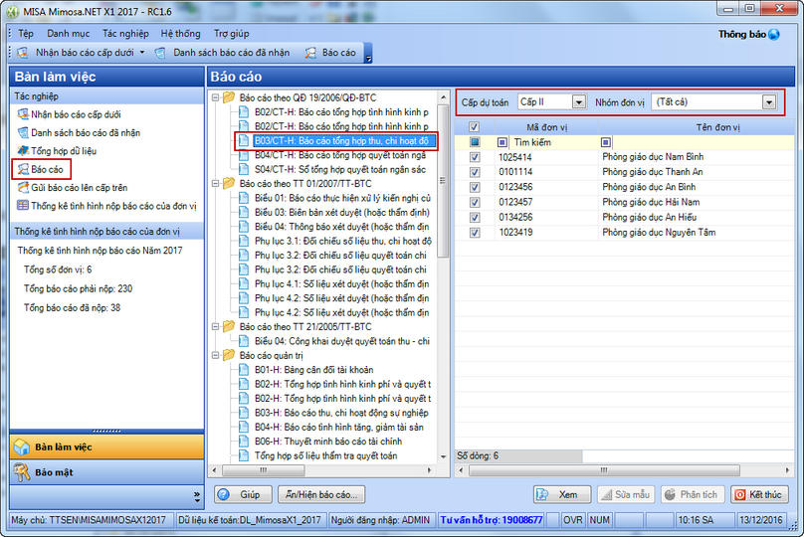
Task: Click Báo cáo sidebar icon
Action: pos(23,169)
